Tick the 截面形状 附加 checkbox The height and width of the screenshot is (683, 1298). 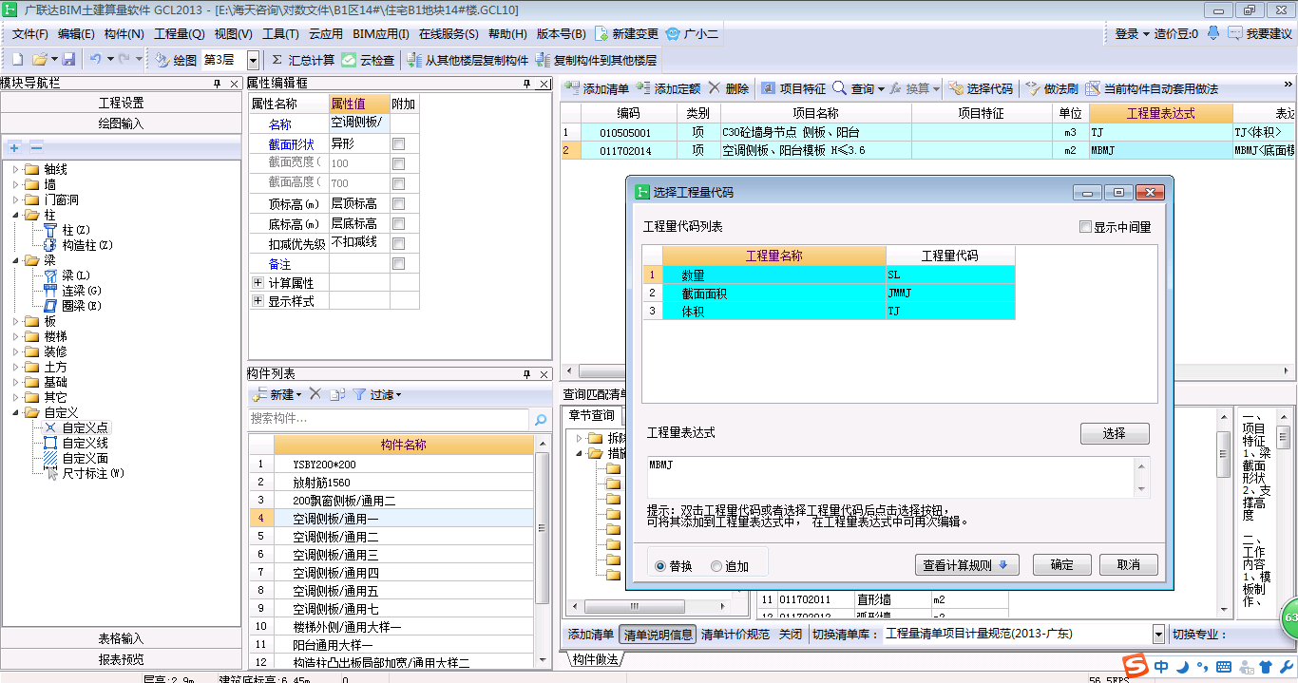click(399, 143)
